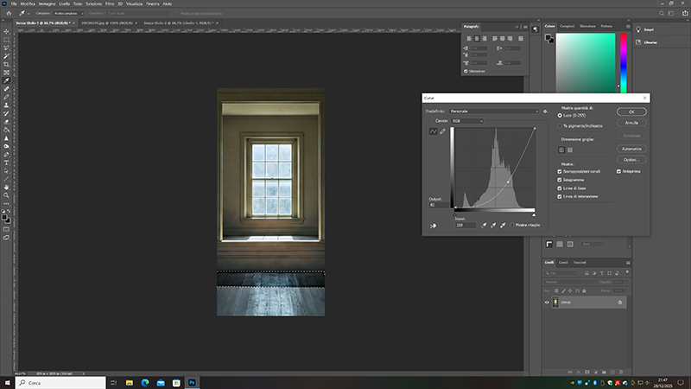Click the Automatico button
This screenshot has width=691, height=389.
631,149
